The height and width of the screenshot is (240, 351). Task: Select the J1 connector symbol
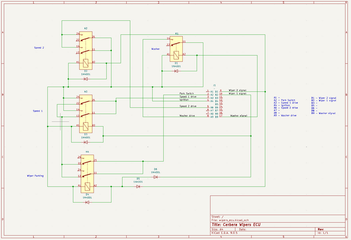pos(214,104)
